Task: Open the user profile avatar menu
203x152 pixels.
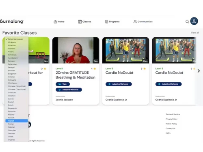Action: [x=194, y=21]
